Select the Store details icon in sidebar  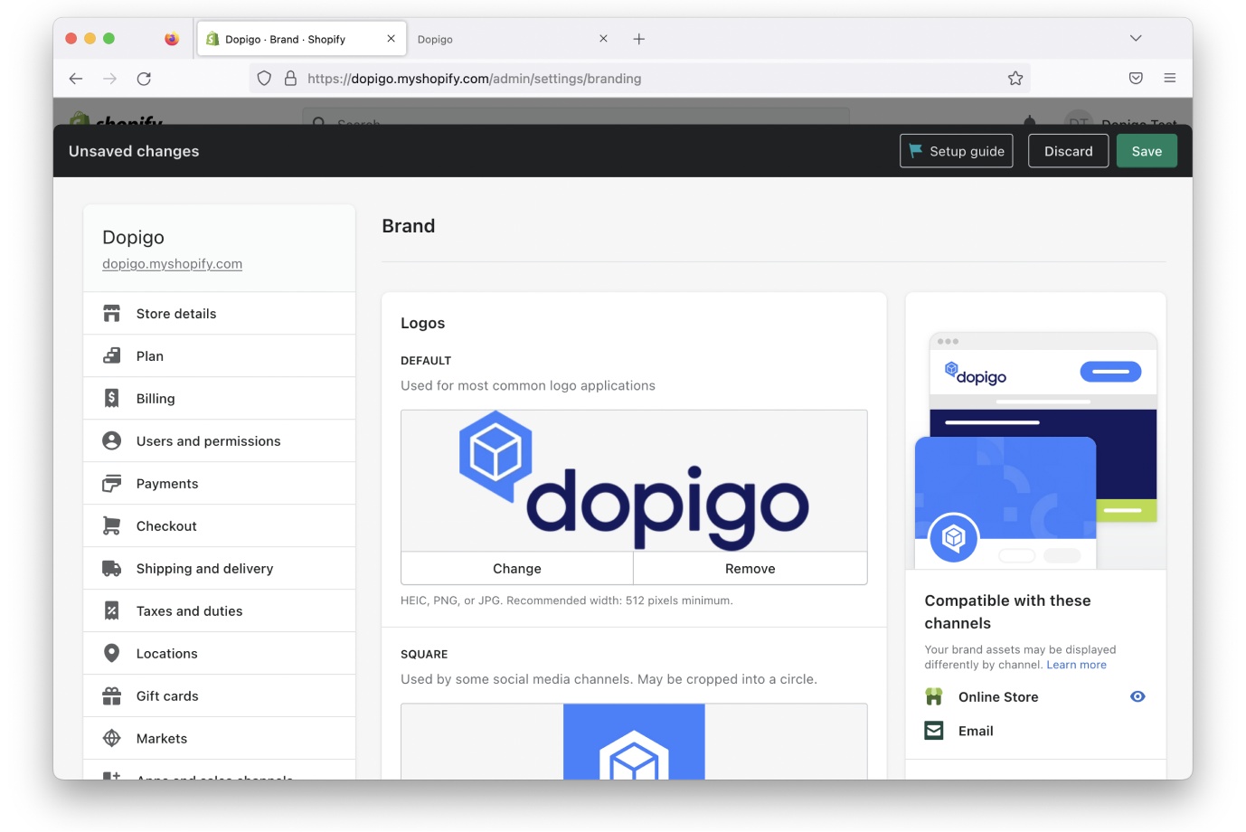112,313
